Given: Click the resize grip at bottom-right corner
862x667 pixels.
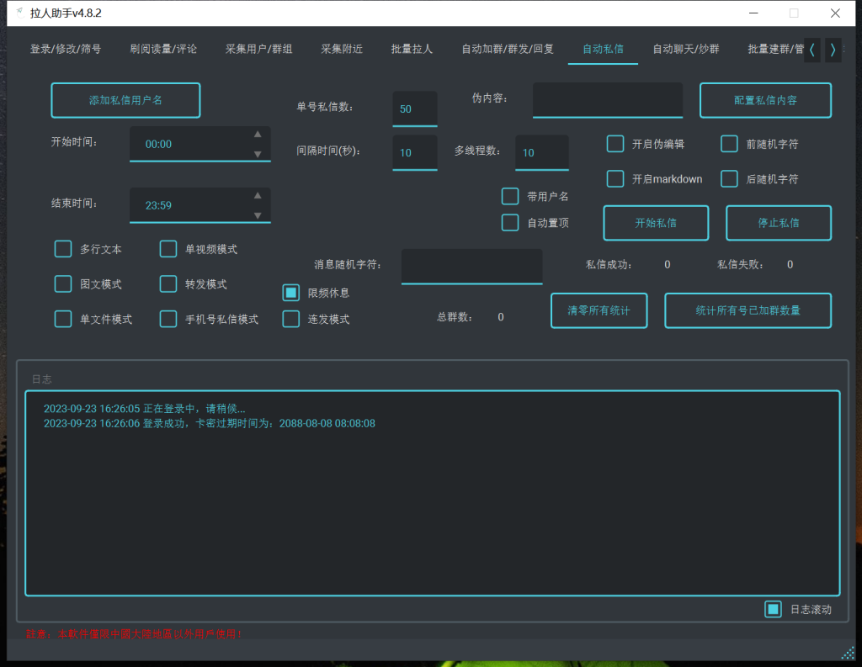Looking at the screenshot, I should click(x=849, y=654).
